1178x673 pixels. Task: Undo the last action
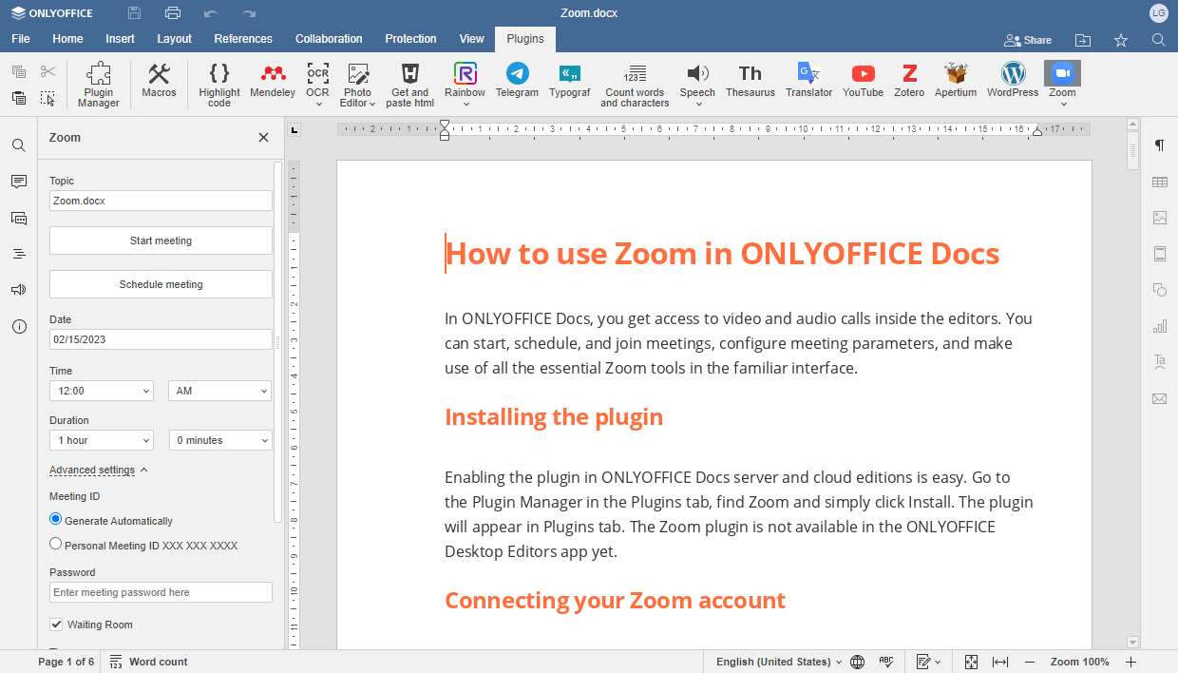tap(210, 13)
